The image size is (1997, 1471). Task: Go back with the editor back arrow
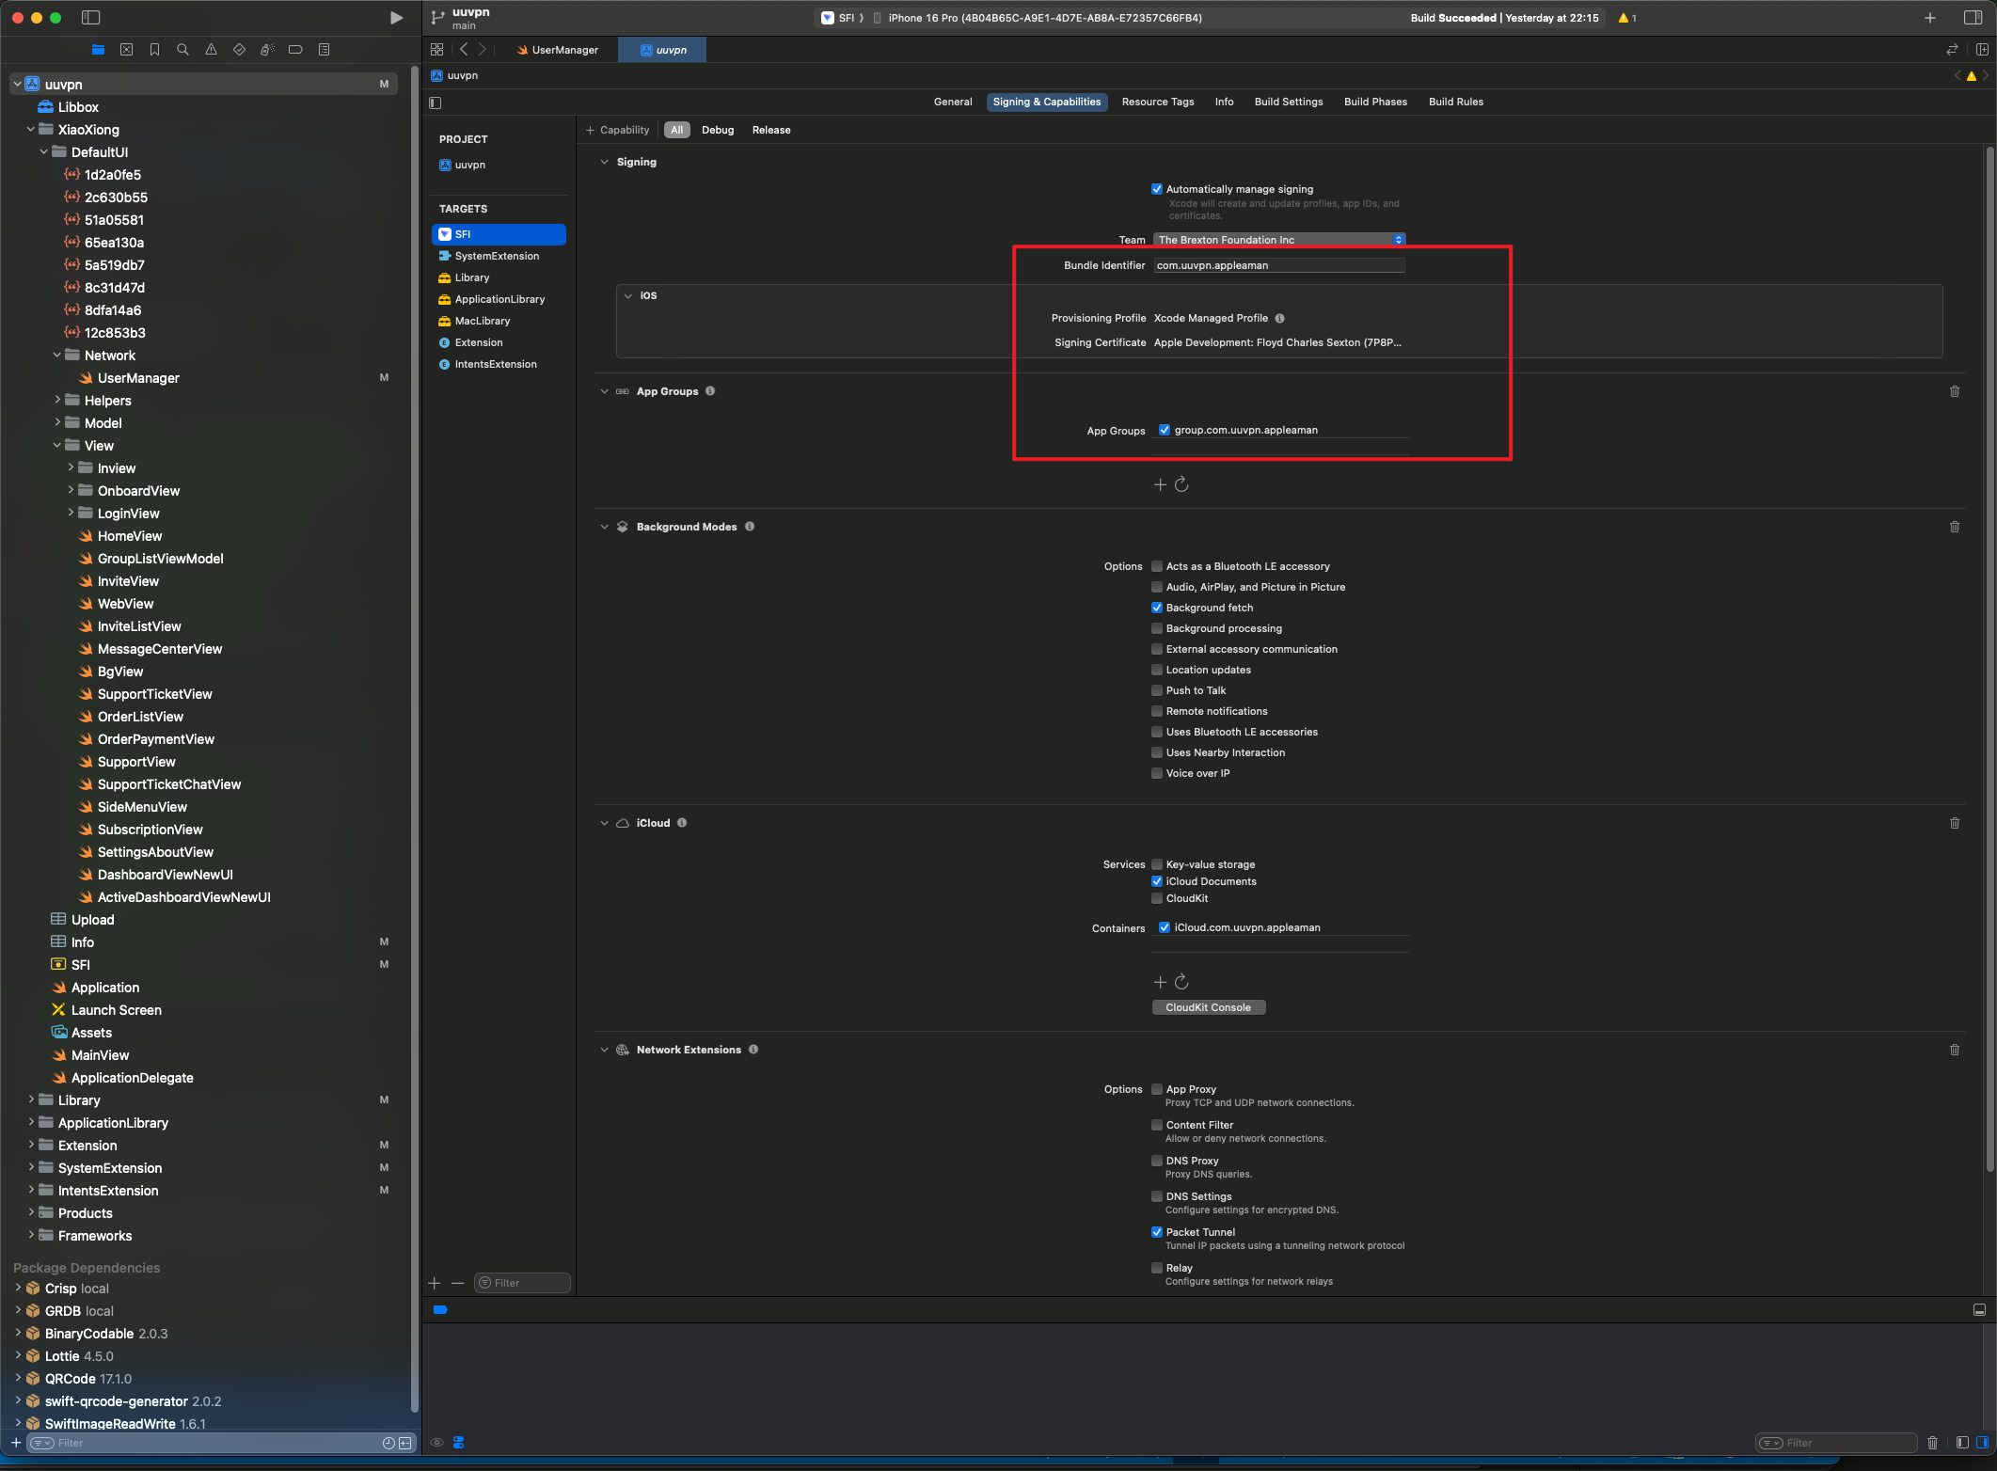[x=464, y=50]
